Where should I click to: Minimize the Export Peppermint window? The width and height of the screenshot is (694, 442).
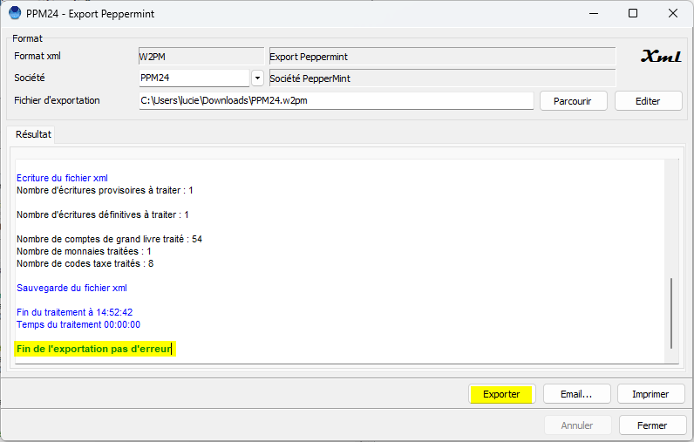[594, 13]
